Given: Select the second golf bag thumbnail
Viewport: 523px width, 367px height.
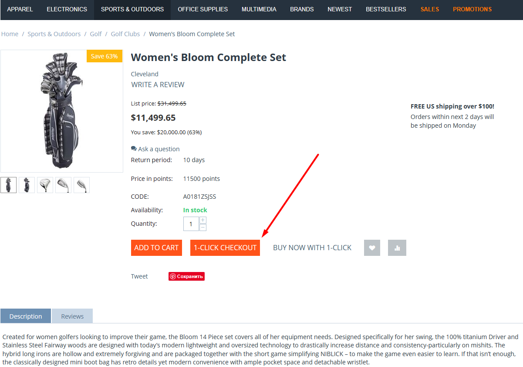Looking at the screenshot, I should click(27, 185).
